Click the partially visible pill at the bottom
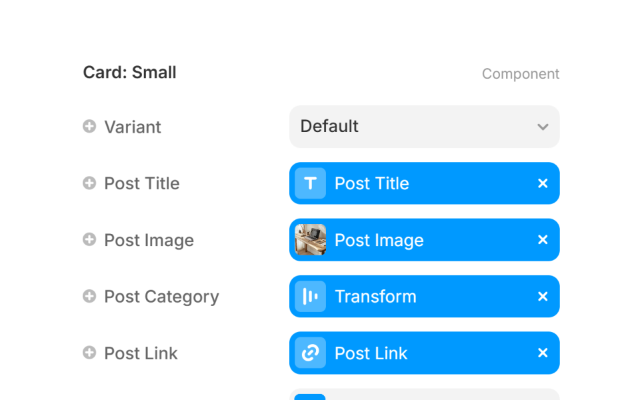The image size is (640, 400). pyautogui.click(x=424, y=396)
